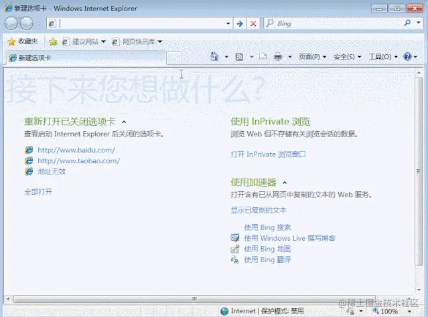Screen dimensions: 428x317
Task: Open recent pages dropdown next to Forward
Action: click(x=38, y=23)
